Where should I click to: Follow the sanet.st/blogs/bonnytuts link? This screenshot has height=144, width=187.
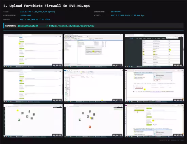[72, 26]
